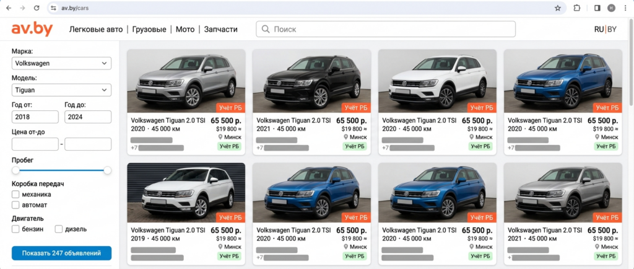
Task: Open the Chrome three-dot menu
Action: (x=625, y=7)
